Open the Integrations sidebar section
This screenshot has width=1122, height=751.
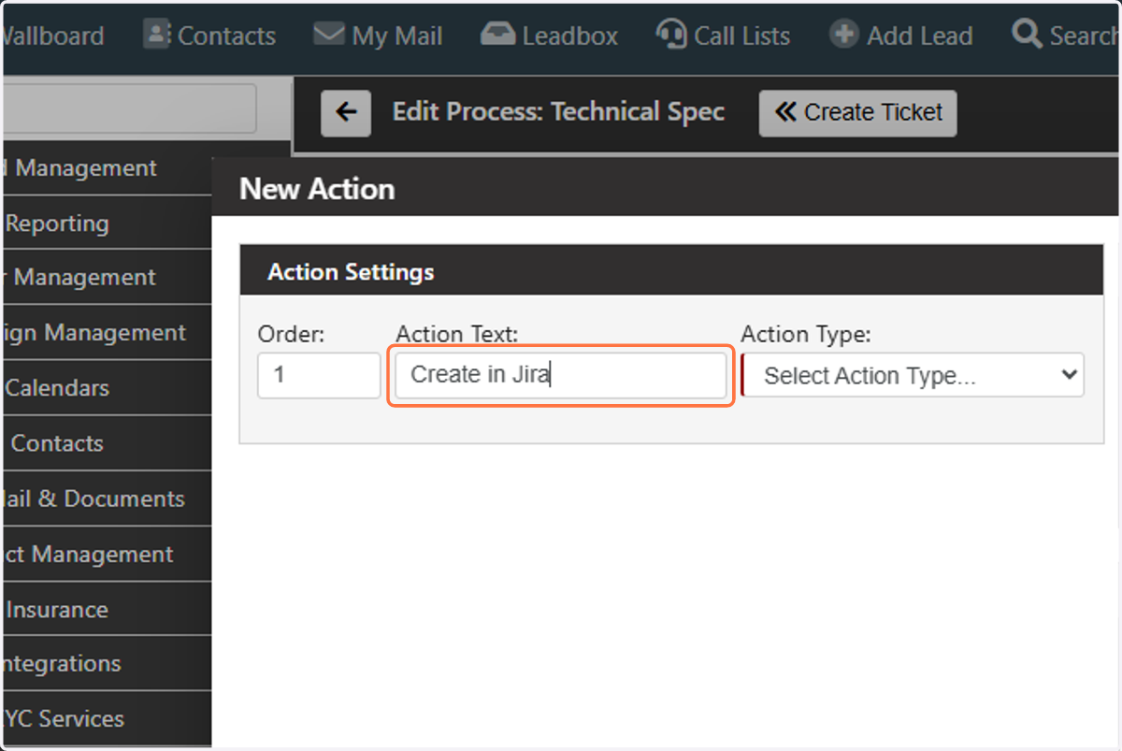click(106, 664)
